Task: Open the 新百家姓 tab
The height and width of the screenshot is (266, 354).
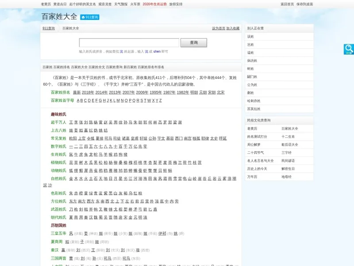Action: (130, 67)
